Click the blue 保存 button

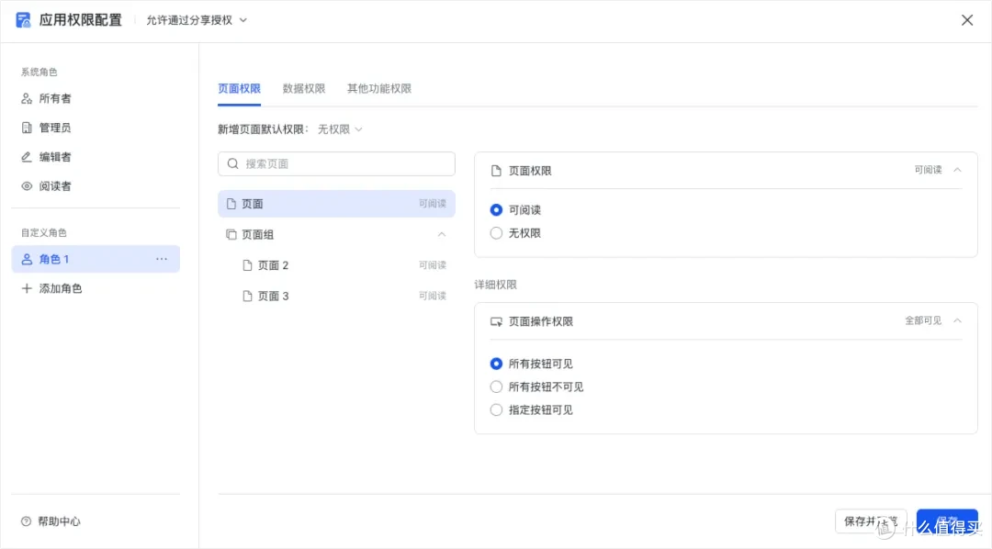[x=947, y=521]
